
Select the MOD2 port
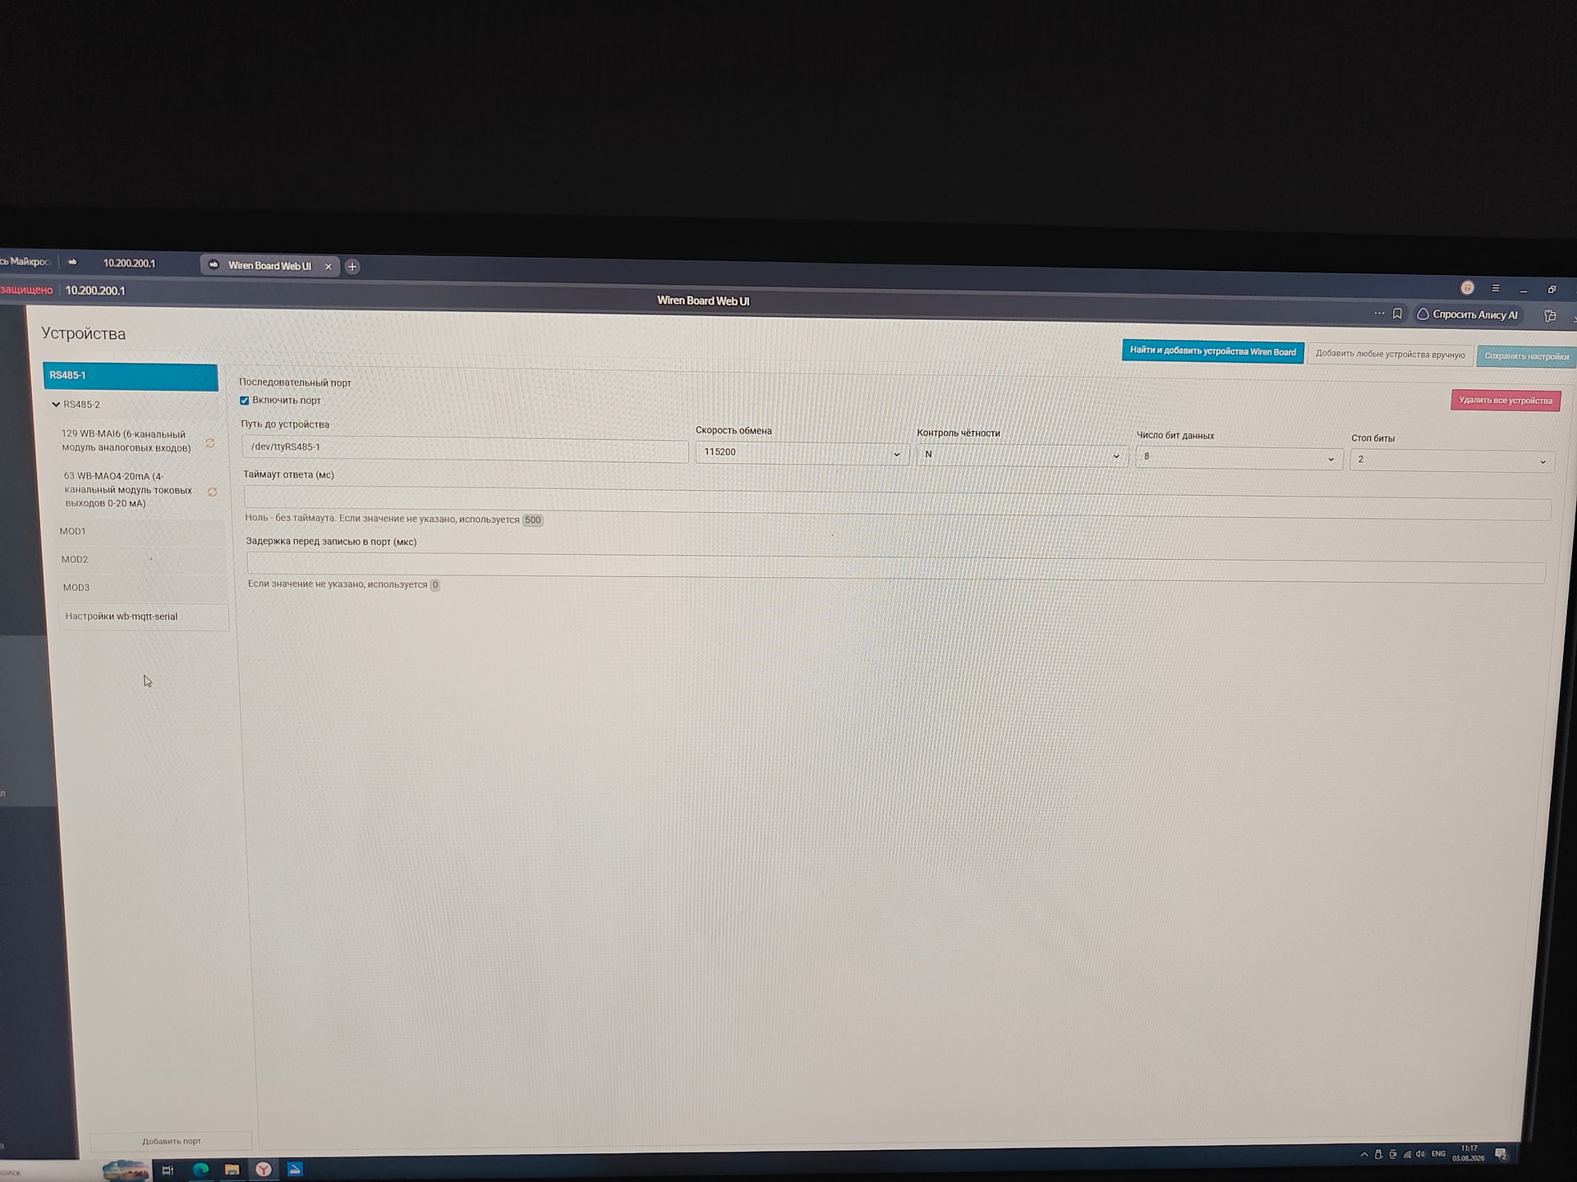(141, 560)
